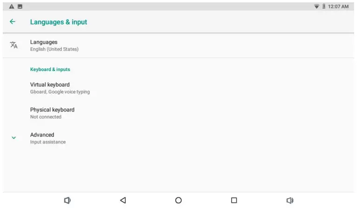The height and width of the screenshot is (215, 362).
Task: Click the translate icon beside Languages
Action: (13, 45)
